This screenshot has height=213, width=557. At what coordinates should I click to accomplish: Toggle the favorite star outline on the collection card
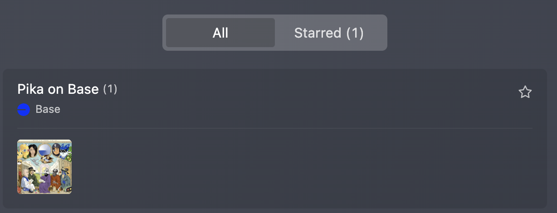(525, 92)
